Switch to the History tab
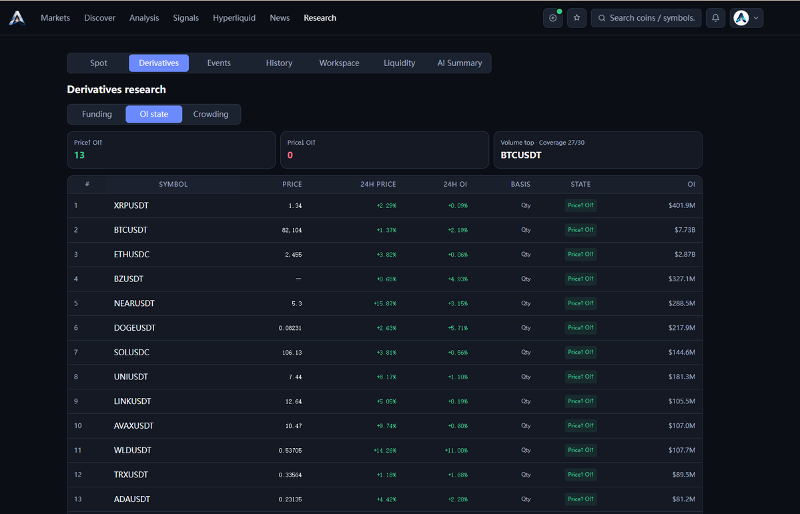 coord(279,63)
